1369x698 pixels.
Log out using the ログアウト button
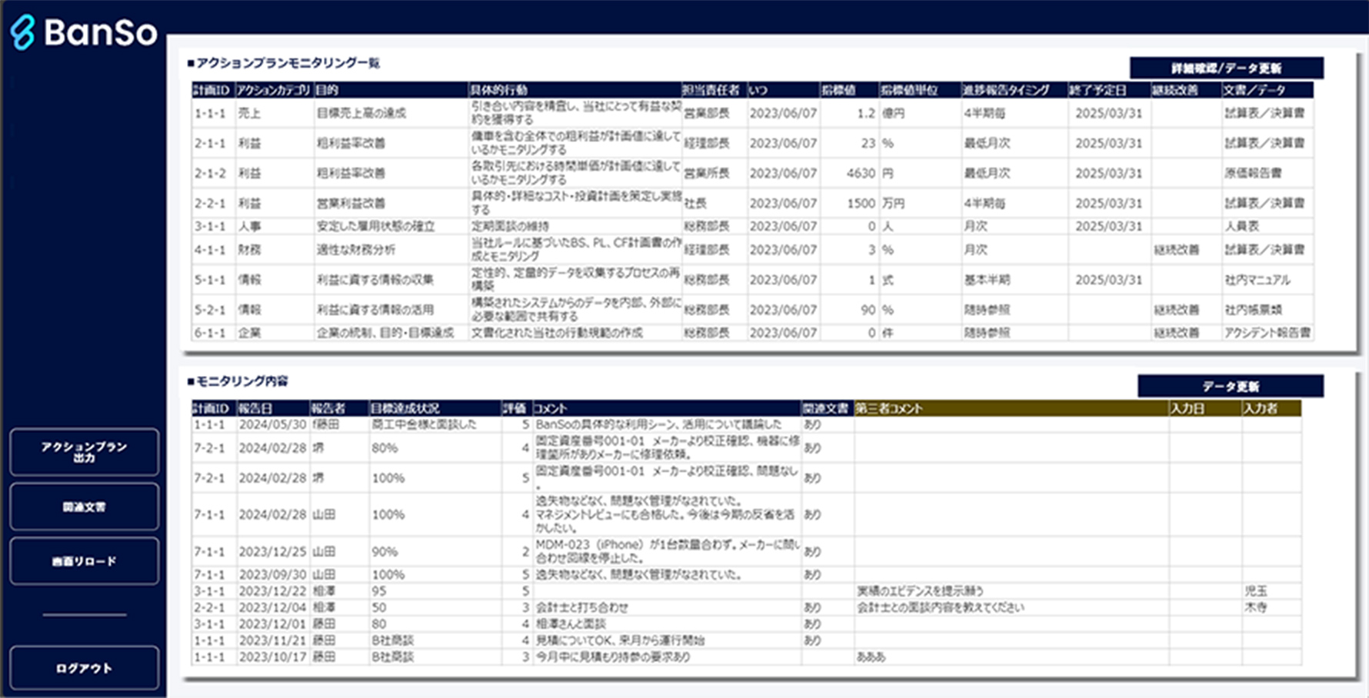coord(84,668)
